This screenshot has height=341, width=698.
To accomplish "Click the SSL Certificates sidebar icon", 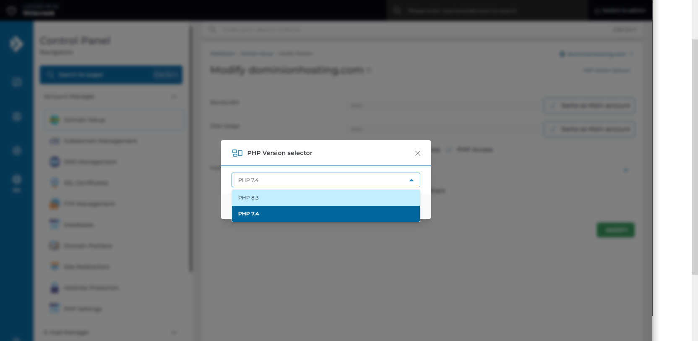I will click(55, 183).
